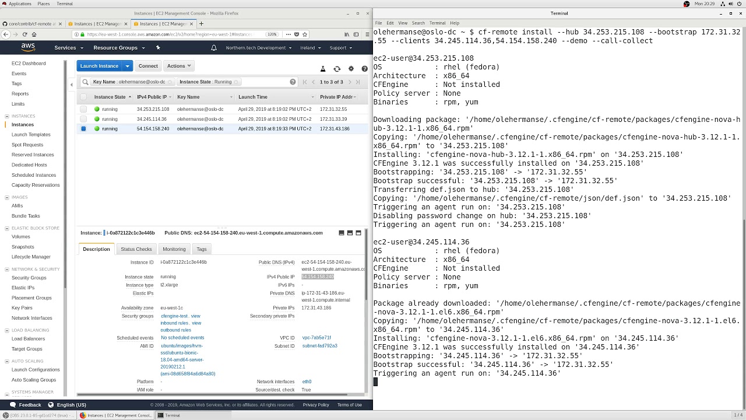Open the Places menu in top panel
The height and width of the screenshot is (420, 746).
(x=44, y=3)
